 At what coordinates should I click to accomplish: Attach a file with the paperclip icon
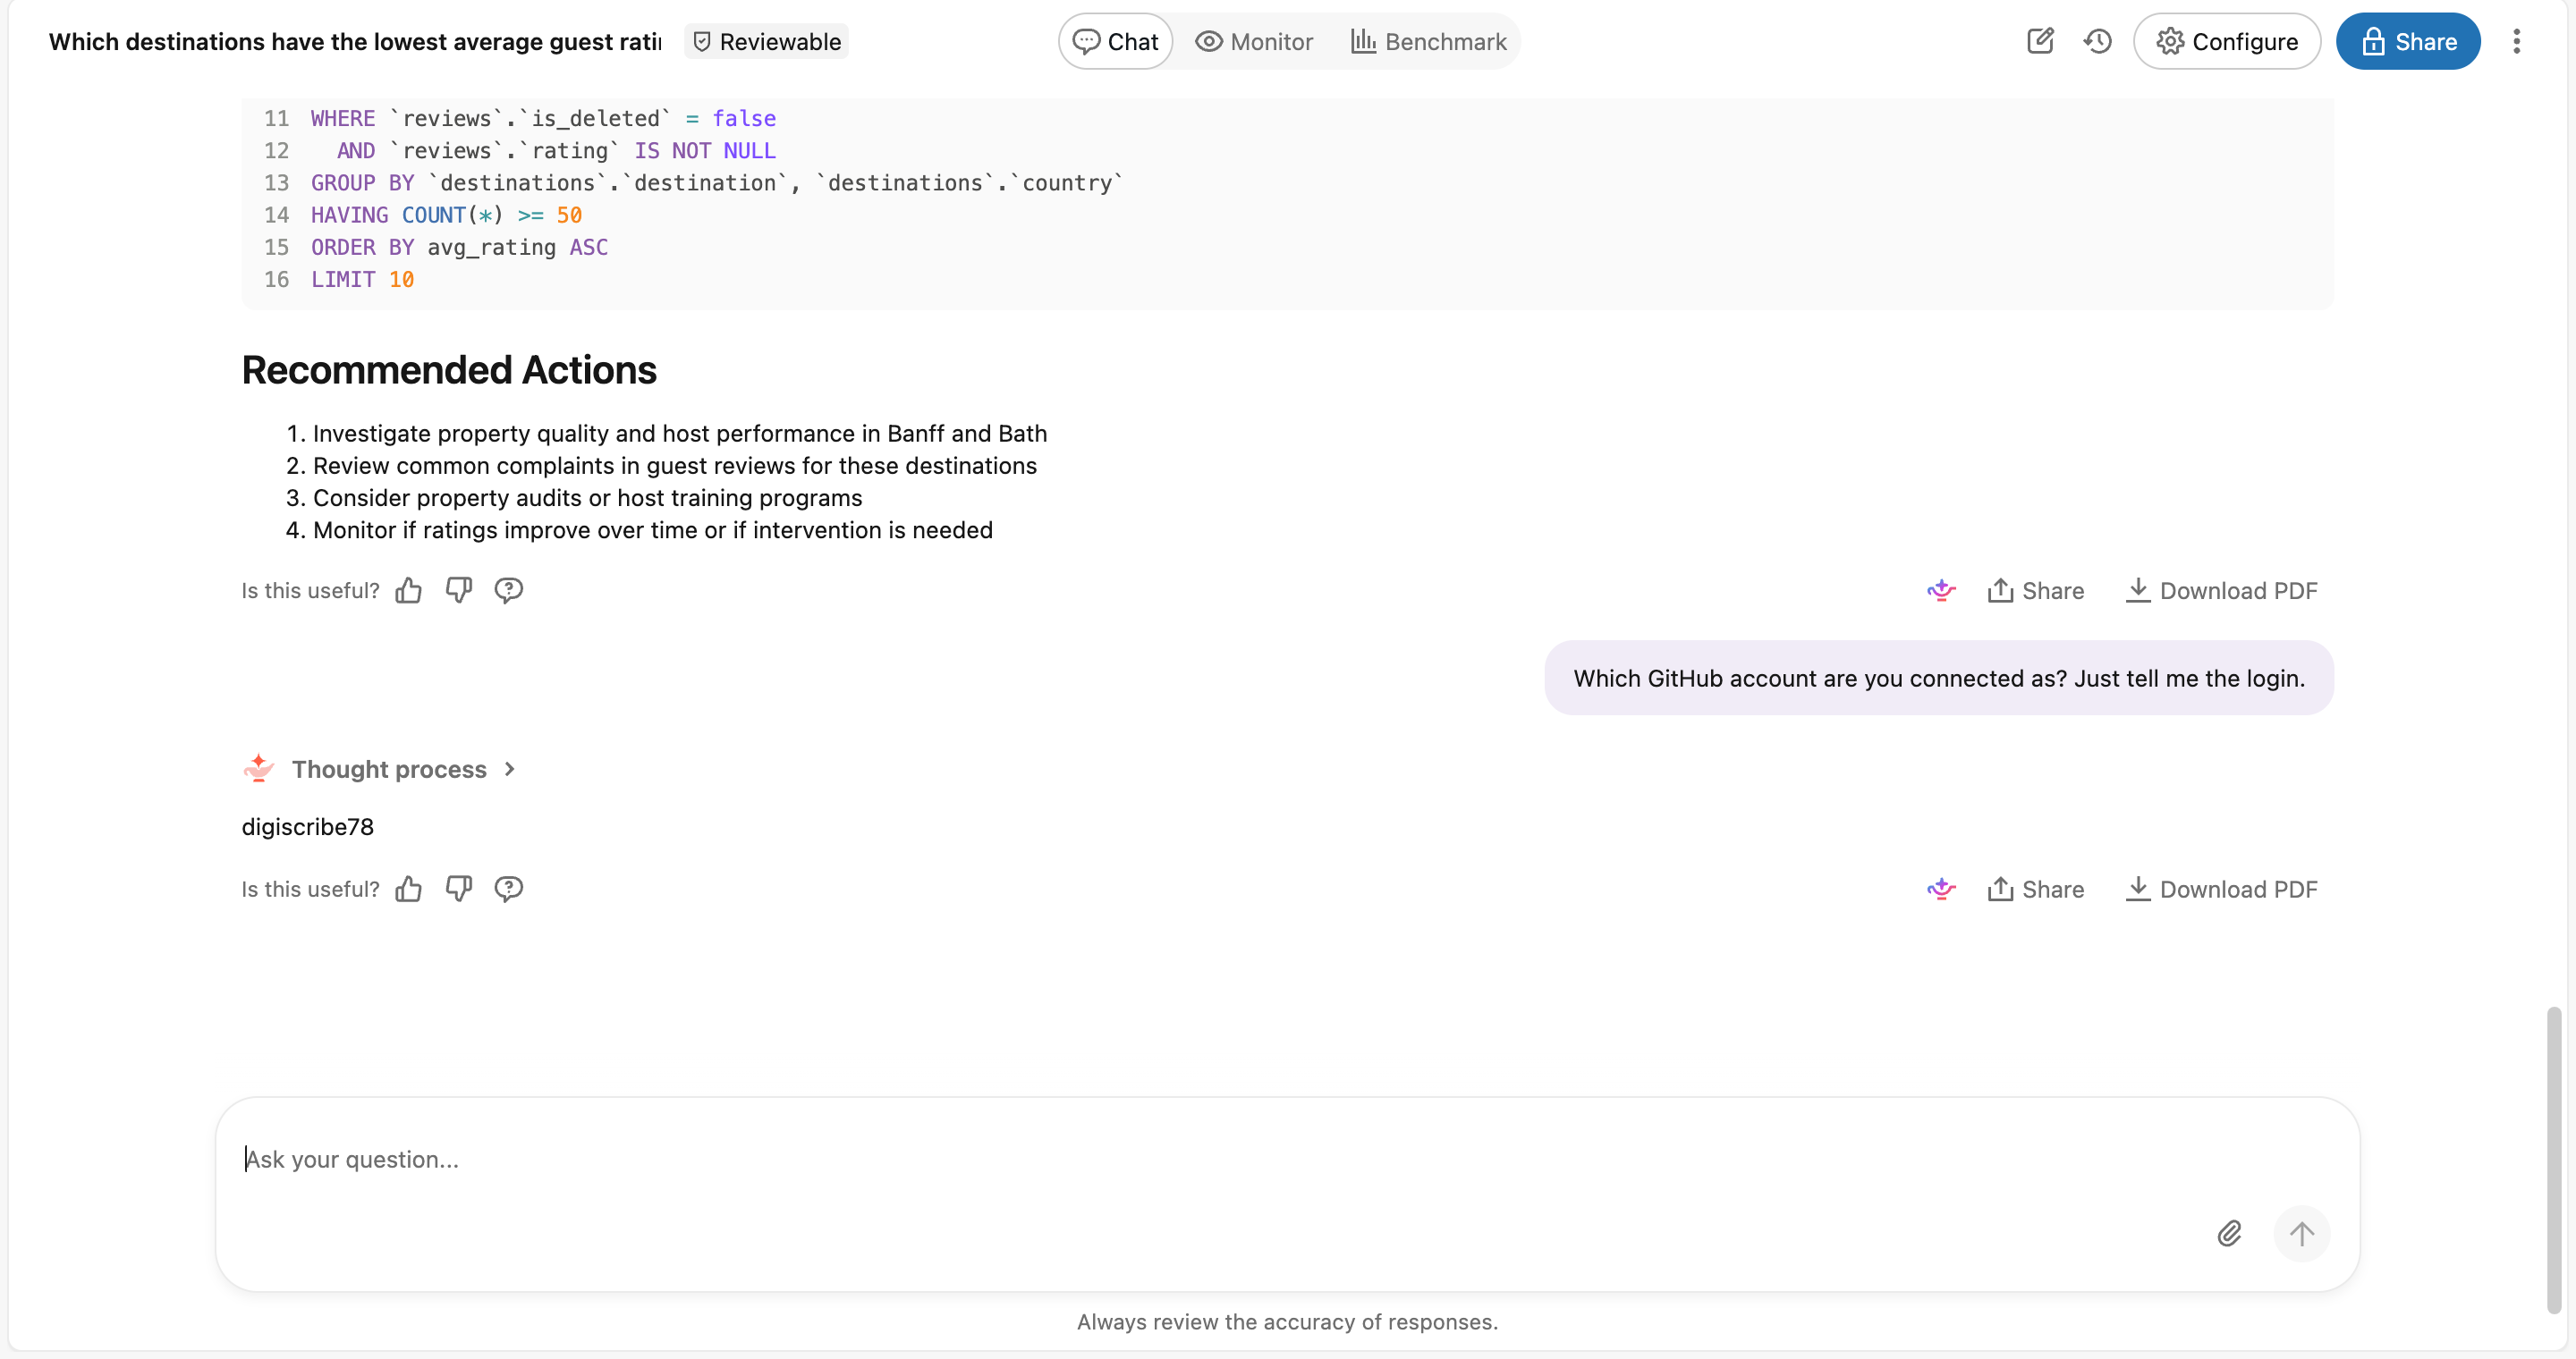pyautogui.click(x=2229, y=1233)
